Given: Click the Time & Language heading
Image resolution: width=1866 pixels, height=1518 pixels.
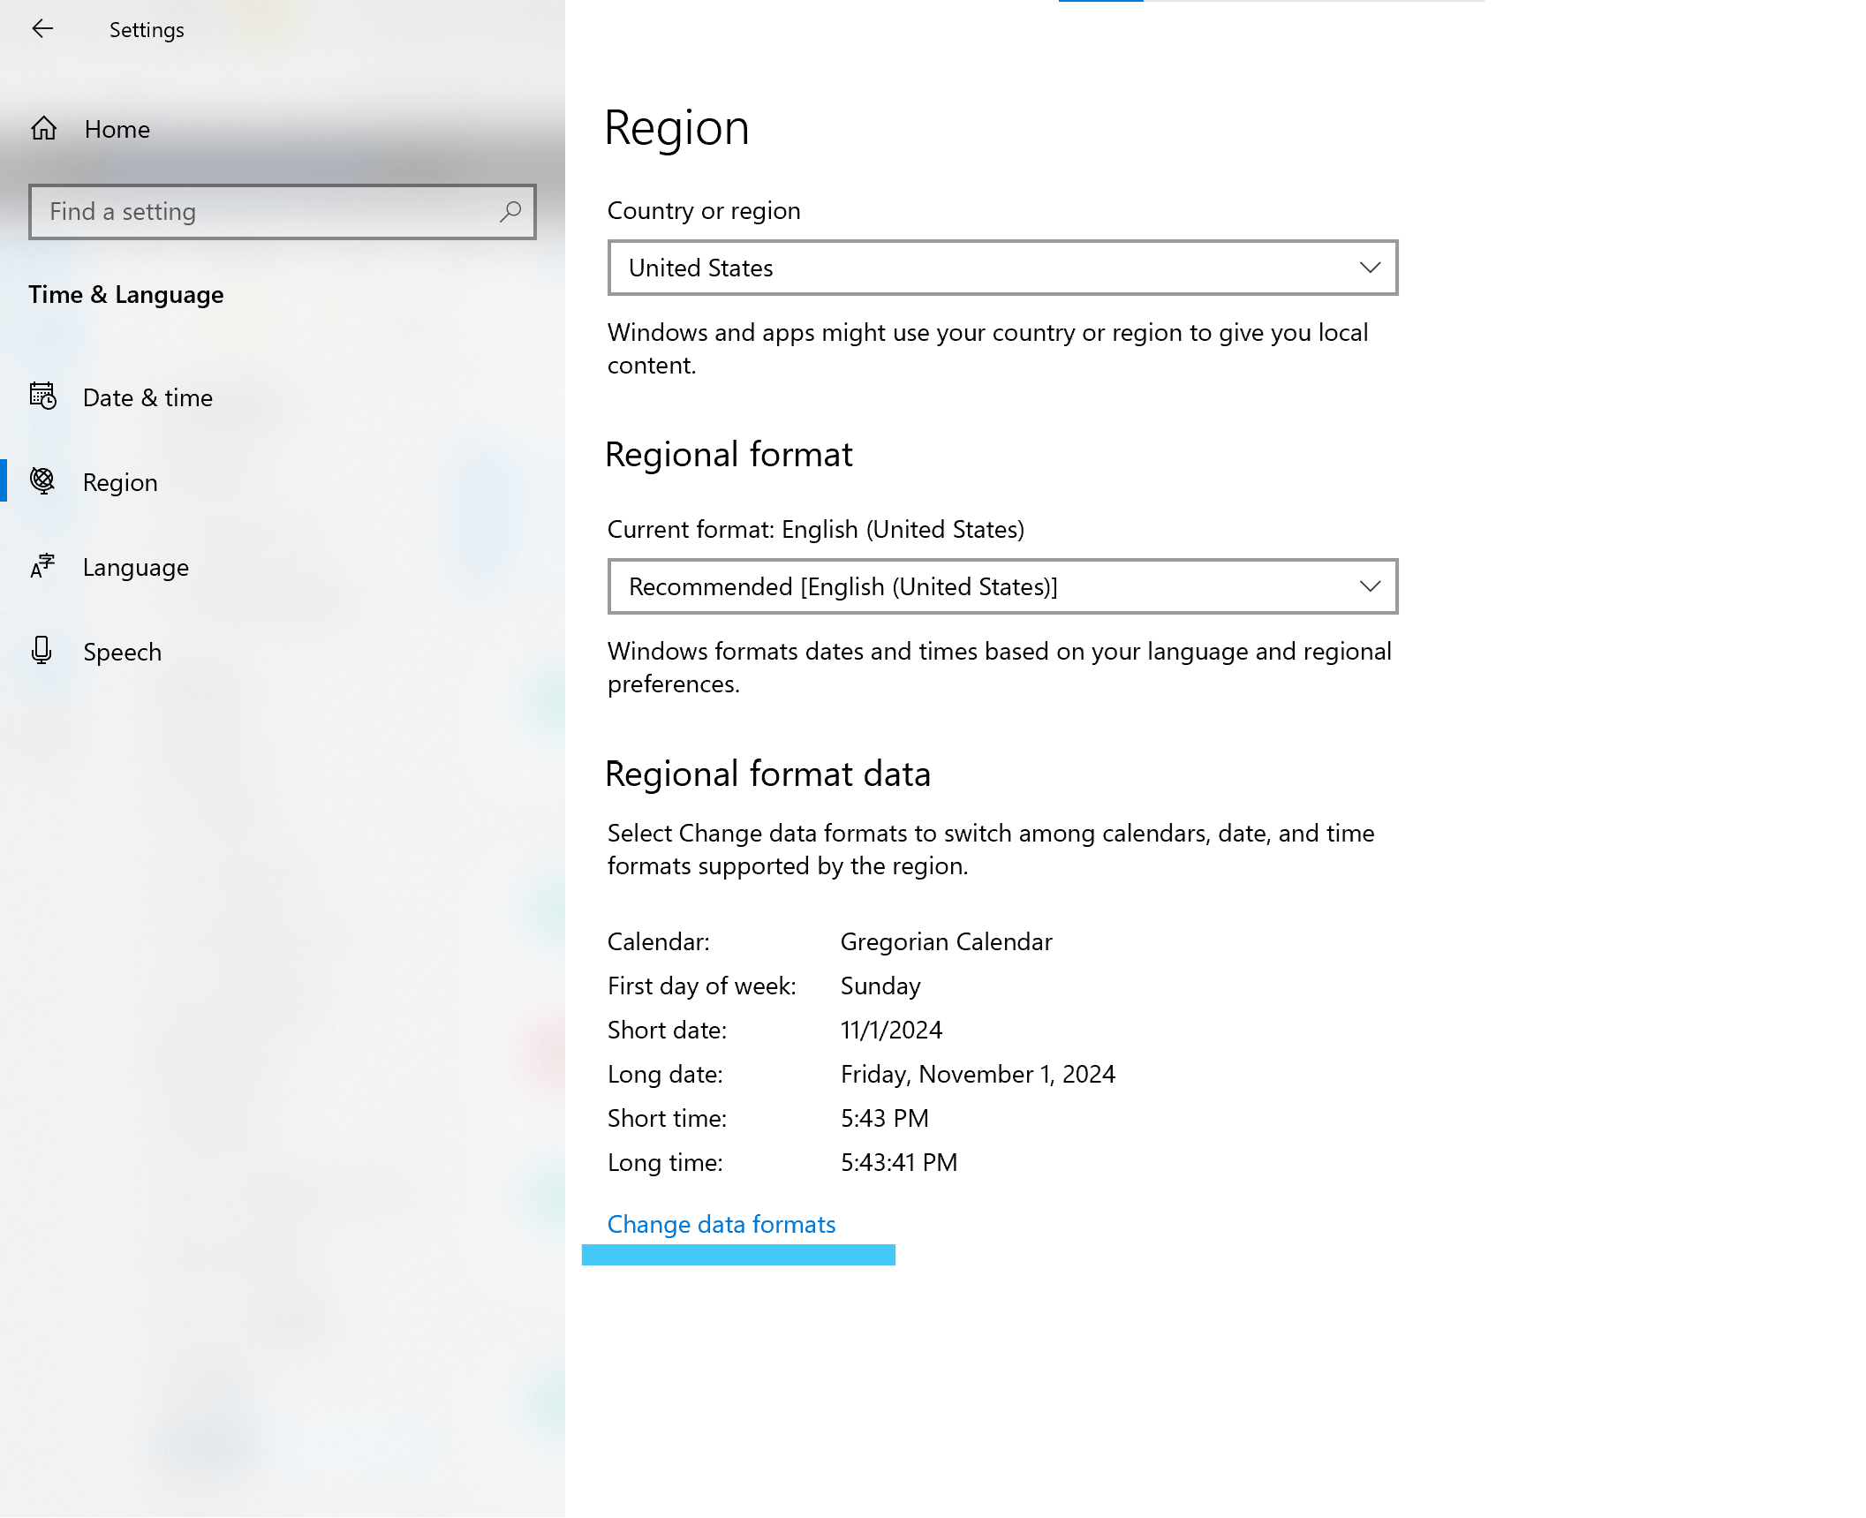Looking at the screenshot, I should [125, 294].
